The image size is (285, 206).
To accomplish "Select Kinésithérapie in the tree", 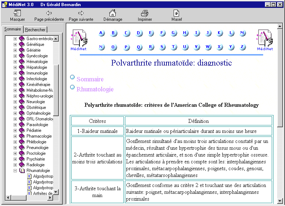I will (38, 85).
